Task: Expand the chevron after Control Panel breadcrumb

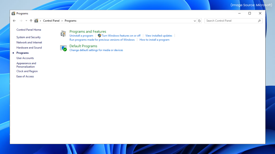Action: coord(62,21)
